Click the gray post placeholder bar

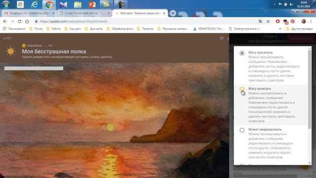point(34,68)
